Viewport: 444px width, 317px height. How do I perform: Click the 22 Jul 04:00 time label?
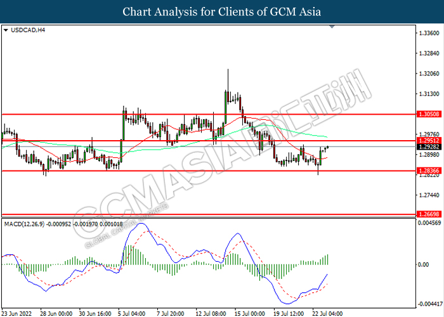[x=327, y=314]
